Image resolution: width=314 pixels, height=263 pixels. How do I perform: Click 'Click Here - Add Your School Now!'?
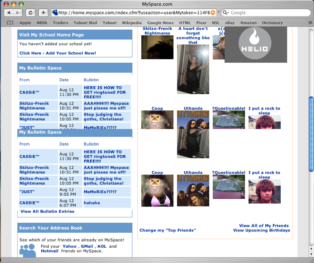click(58, 53)
